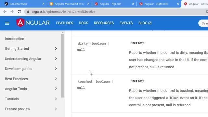Click the 'touched: boolean |' property text
Image resolution: width=208 pixels, height=117 pixels.
pos(96,82)
